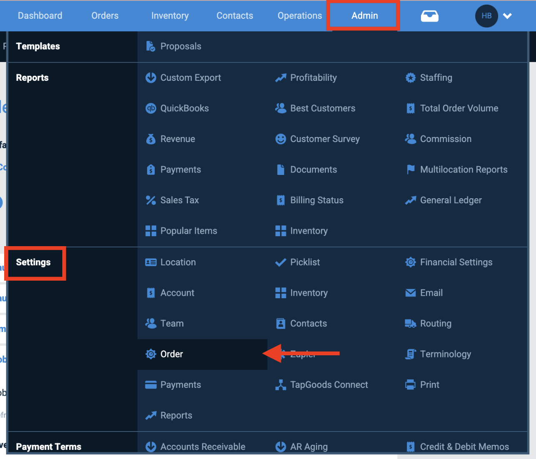The image size is (536, 459).
Task: Open the Contacts top nav menu
Action: [235, 15]
